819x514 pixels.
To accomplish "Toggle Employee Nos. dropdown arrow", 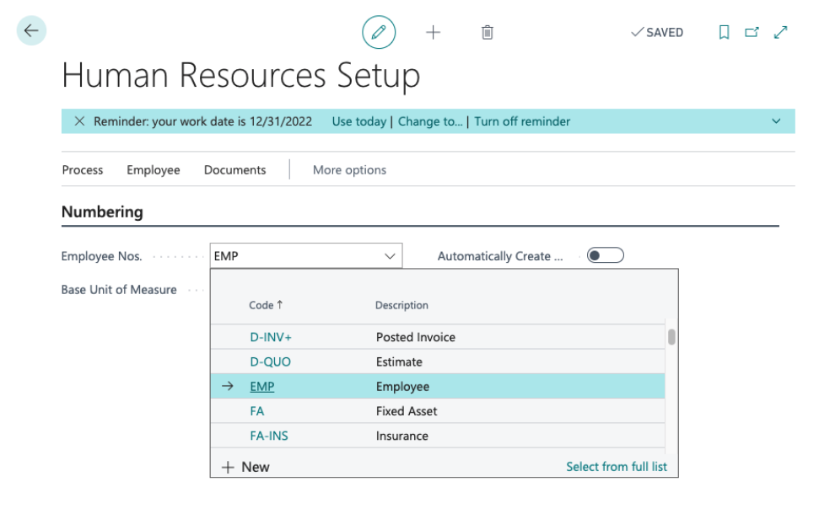I will tap(390, 256).
